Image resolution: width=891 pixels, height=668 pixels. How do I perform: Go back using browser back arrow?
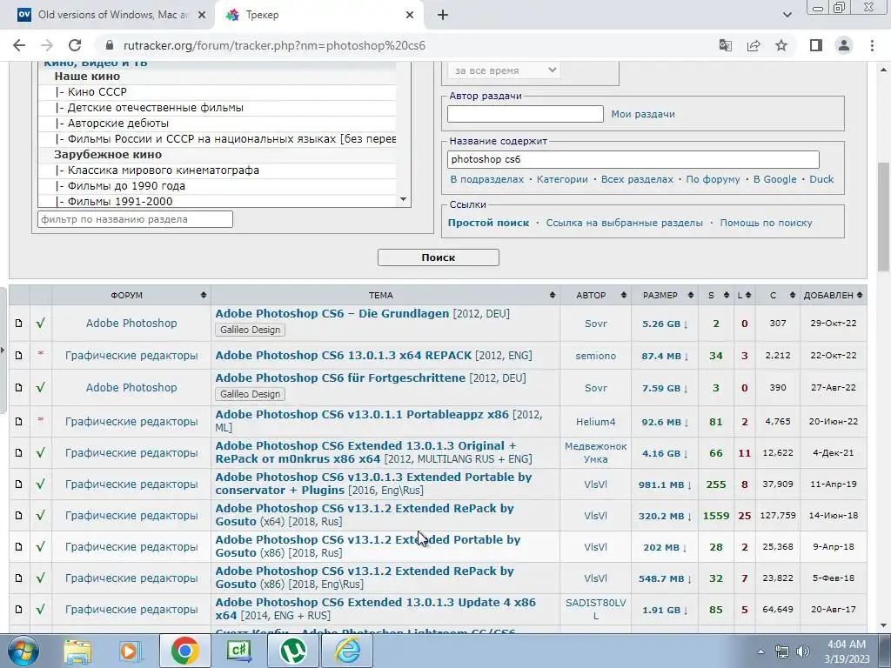point(19,45)
